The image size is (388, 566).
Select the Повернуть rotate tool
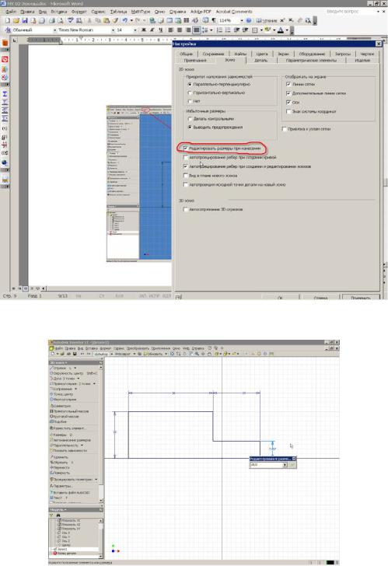(60, 473)
